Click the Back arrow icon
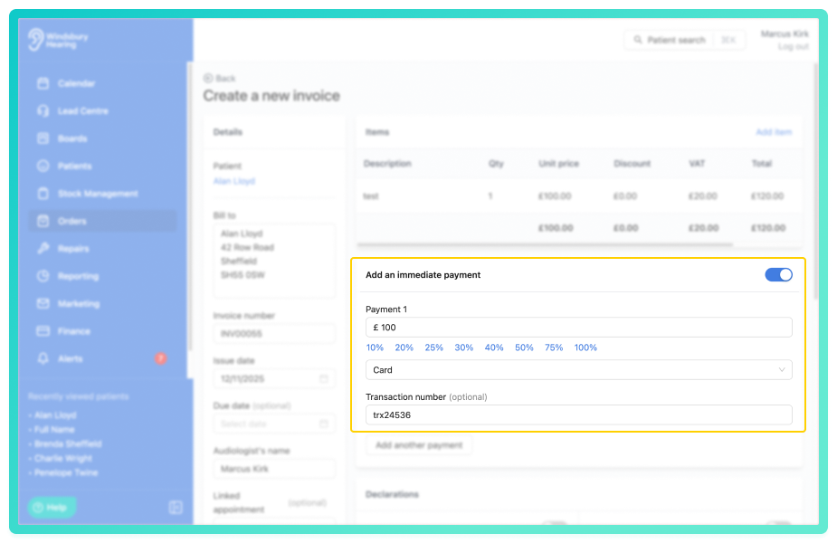Image resolution: width=837 pixels, height=543 pixels. pyautogui.click(x=208, y=79)
